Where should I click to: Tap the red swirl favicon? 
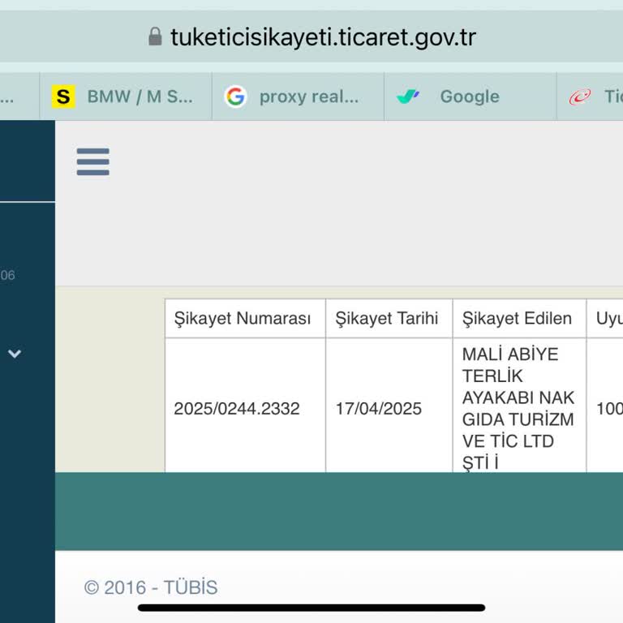(580, 97)
